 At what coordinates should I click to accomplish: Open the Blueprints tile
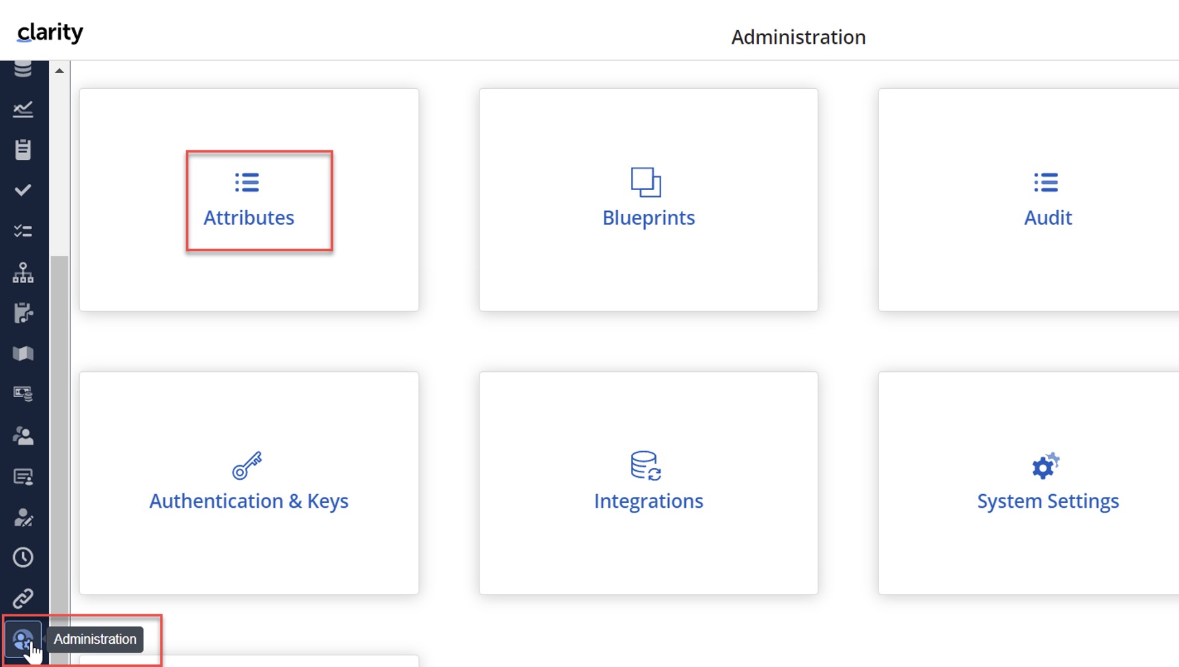coord(648,200)
